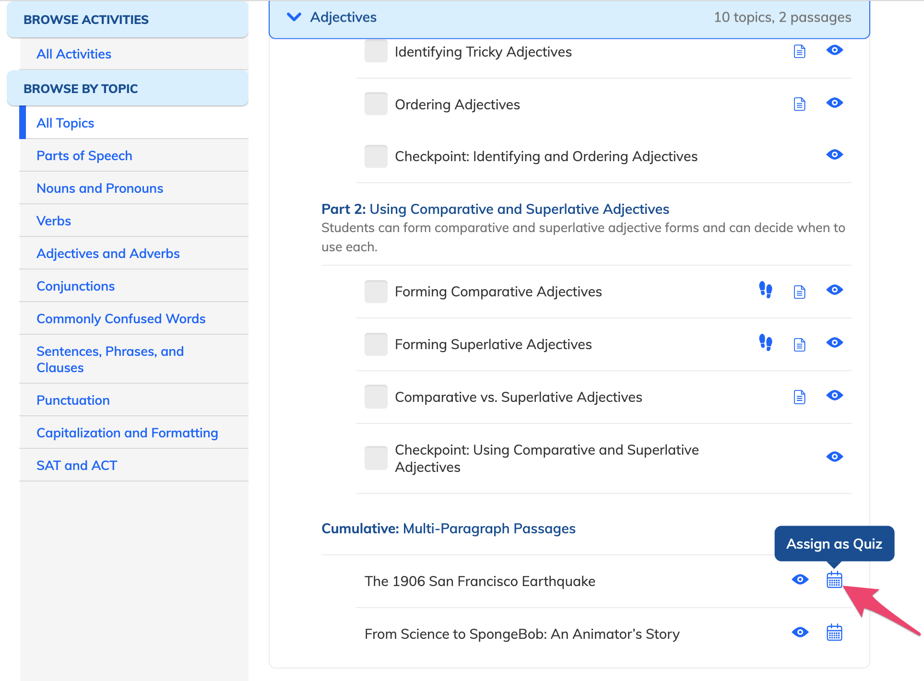Select All Topics in sidebar

tap(65, 123)
